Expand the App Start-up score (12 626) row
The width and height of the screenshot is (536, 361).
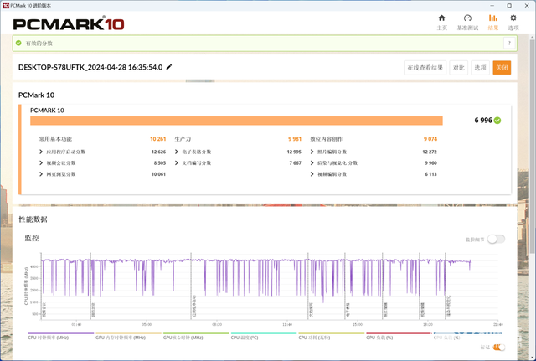tap(102, 152)
